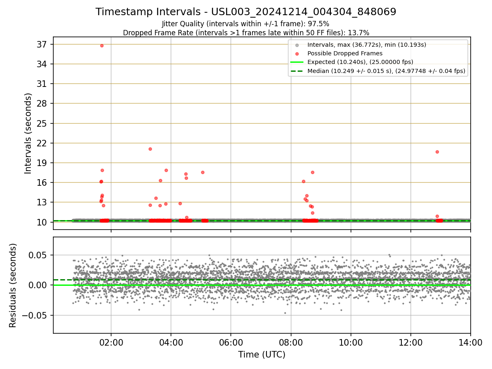The width and height of the screenshot is (492, 369).
Task: Click the y-axis tick label '31'
Action: tap(43, 84)
